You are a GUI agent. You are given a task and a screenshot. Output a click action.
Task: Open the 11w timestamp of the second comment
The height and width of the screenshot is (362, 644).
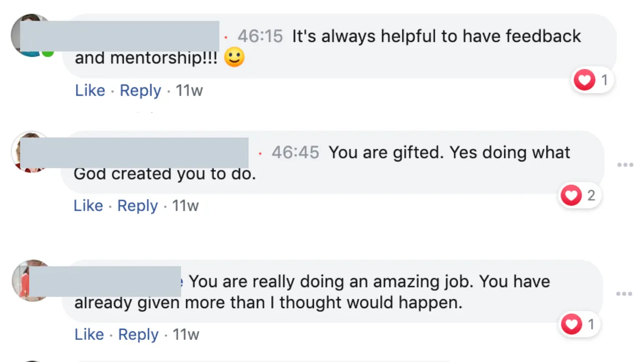point(186,206)
